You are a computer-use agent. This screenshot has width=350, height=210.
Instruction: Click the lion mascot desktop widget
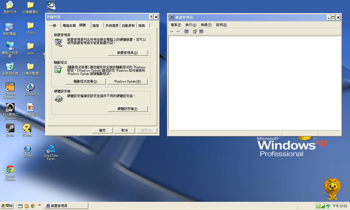tap(332, 189)
